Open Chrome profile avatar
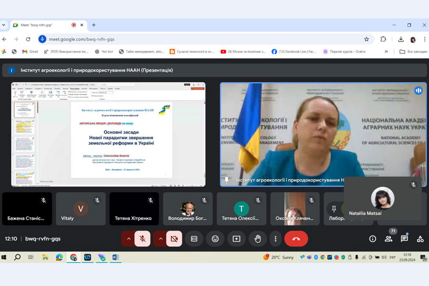Viewport: 429px width, 286px height. tap(413, 40)
